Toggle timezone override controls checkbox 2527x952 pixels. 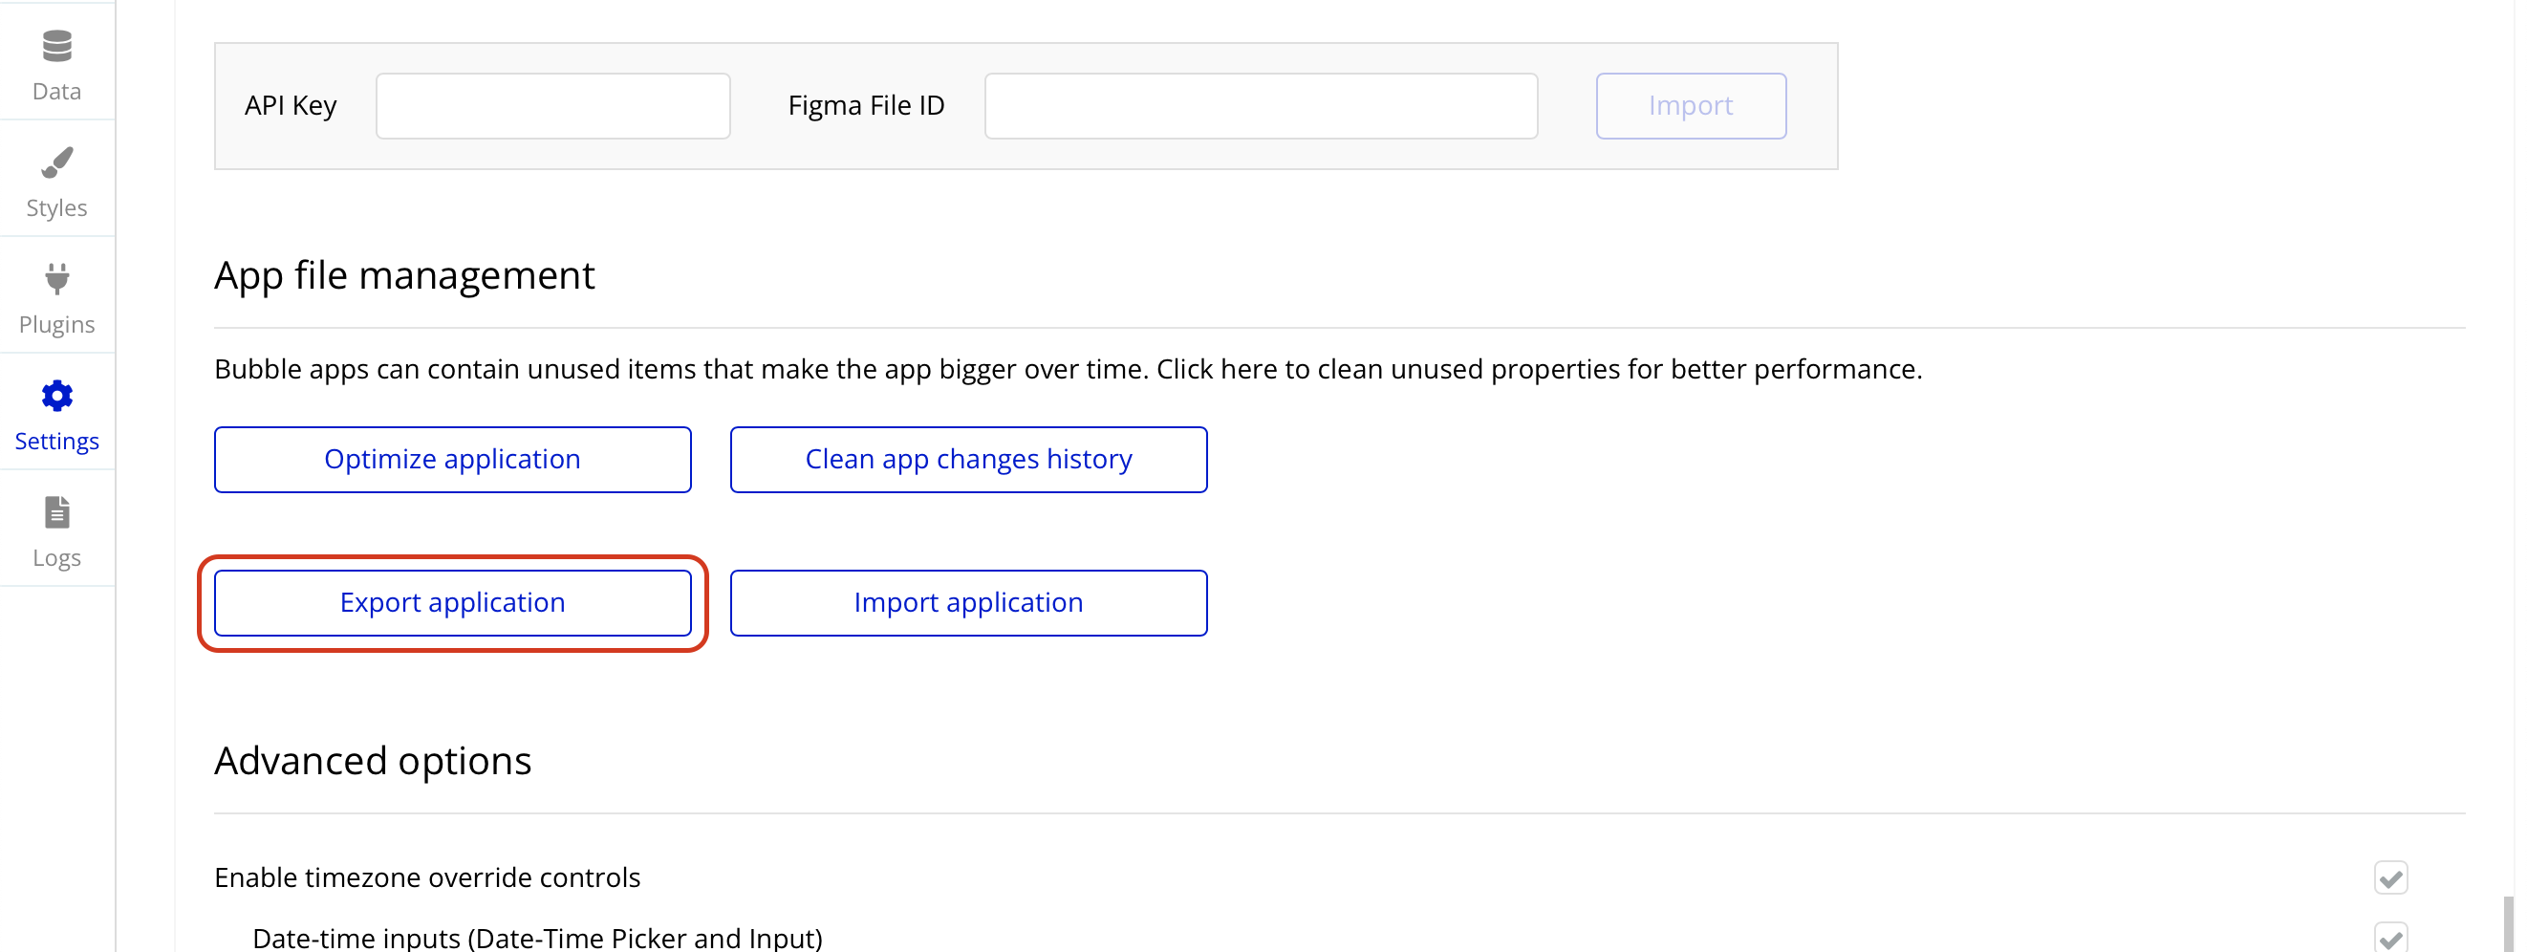(x=2389, y=877)
